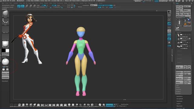The width and height of the screenshot is (194, 109).
Task: Click the Duplicate subtool button
Action: coord(179,79)
